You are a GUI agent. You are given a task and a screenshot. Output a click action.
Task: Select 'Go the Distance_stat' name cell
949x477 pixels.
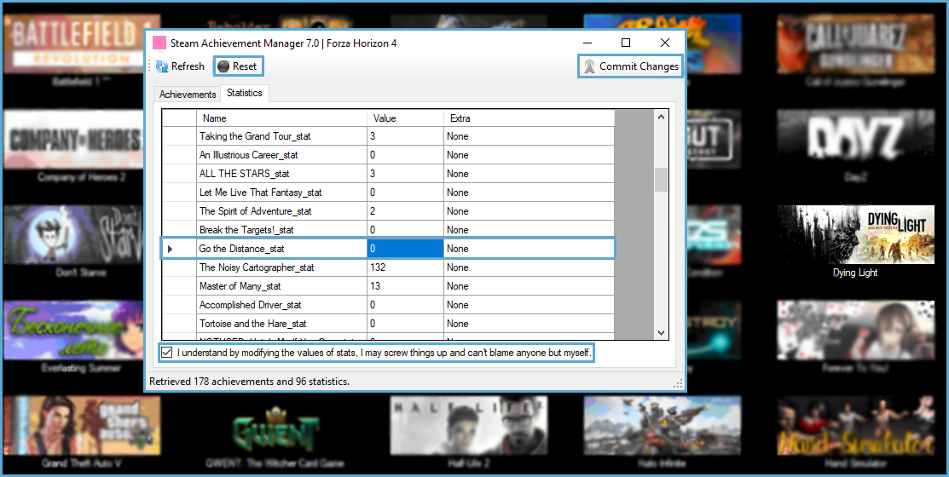tap(282, 249)
